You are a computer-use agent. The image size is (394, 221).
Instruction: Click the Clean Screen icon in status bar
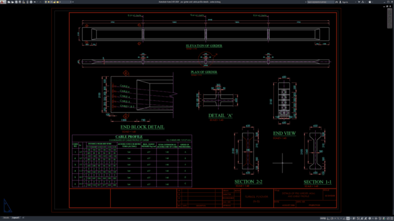click(388, 219)
